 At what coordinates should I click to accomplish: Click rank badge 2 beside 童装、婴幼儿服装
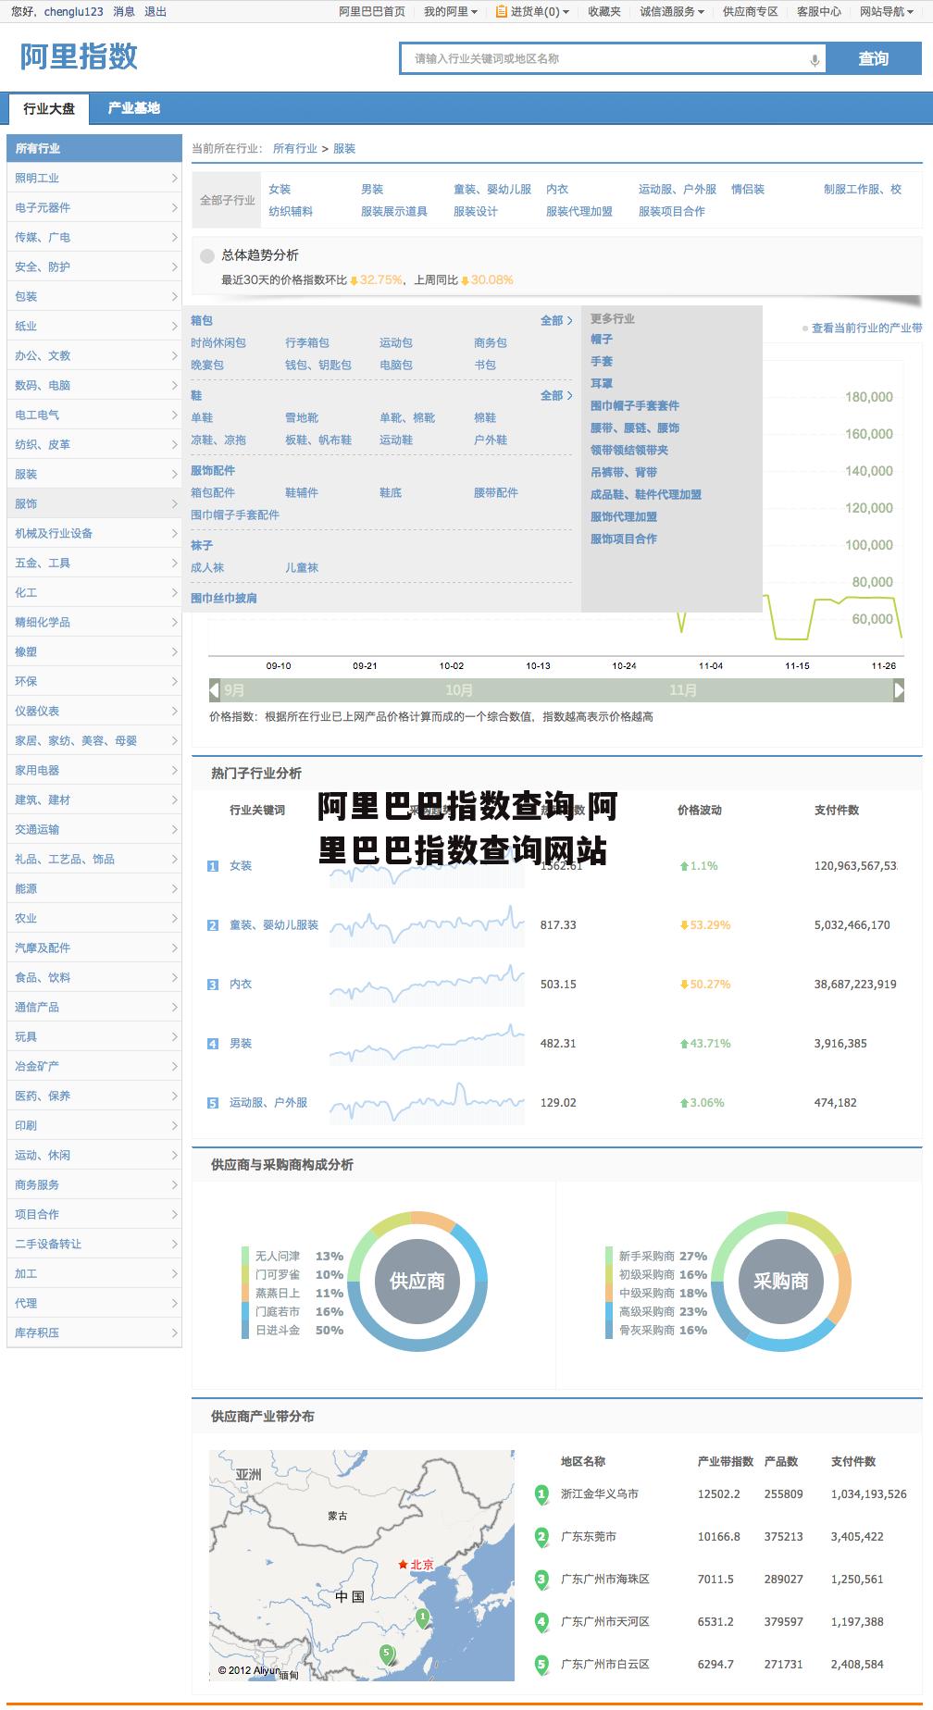[x=213, y=925]
